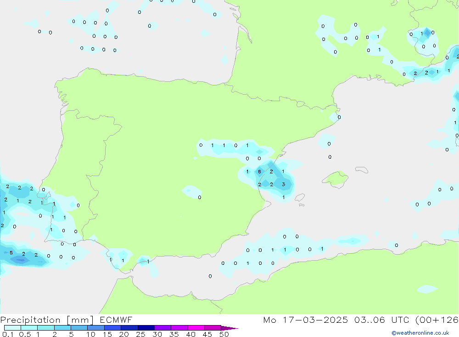Select the 0.1–0.5 mm lightest legend swatch
This screenshot has height=337, width=459.
[x=12, y=328]
